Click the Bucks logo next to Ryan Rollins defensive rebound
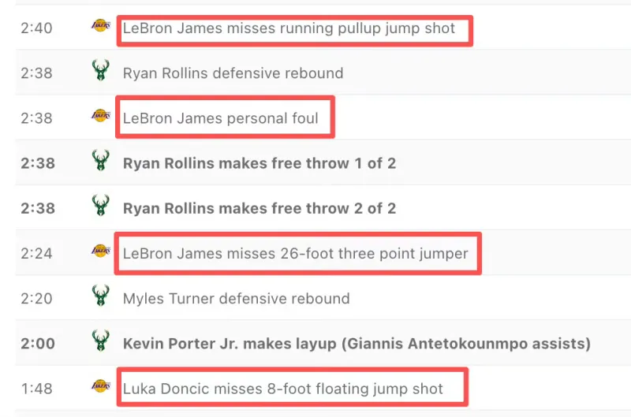Screen dimensions: 631x417 pyautogui.click(x=99, y=73)
